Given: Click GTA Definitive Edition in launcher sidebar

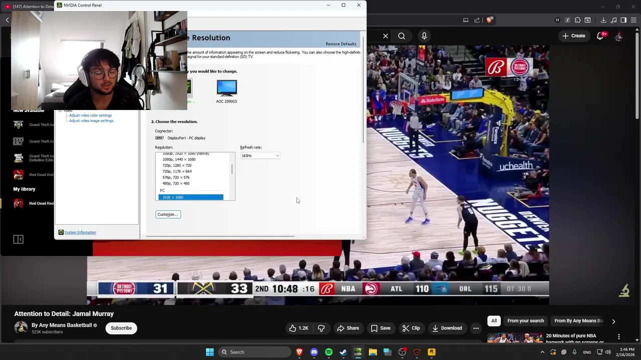Looking at the screenshot, I should click(33, 158).
